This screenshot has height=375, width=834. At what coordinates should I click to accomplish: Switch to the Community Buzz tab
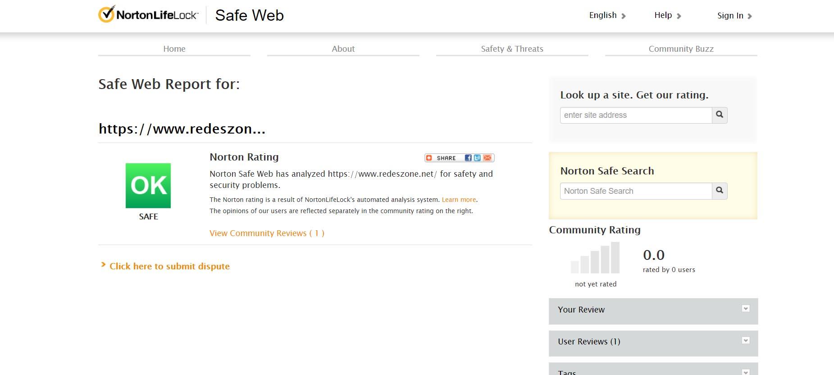point(681,49)
